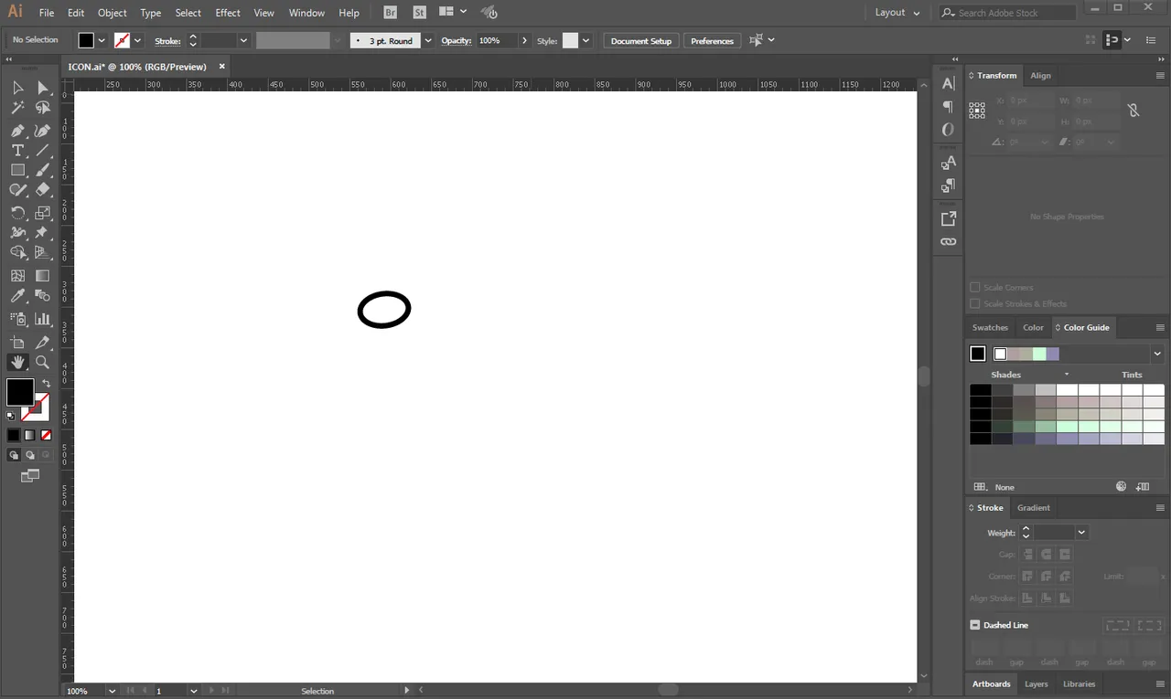Screen dimensions: 1171x699
Task: Open the Layout workspace switcher
Action: click(897, 13)
